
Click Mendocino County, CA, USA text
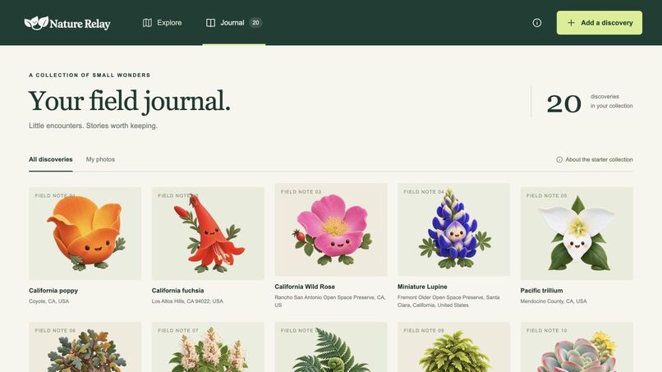(x=554, y=301)
